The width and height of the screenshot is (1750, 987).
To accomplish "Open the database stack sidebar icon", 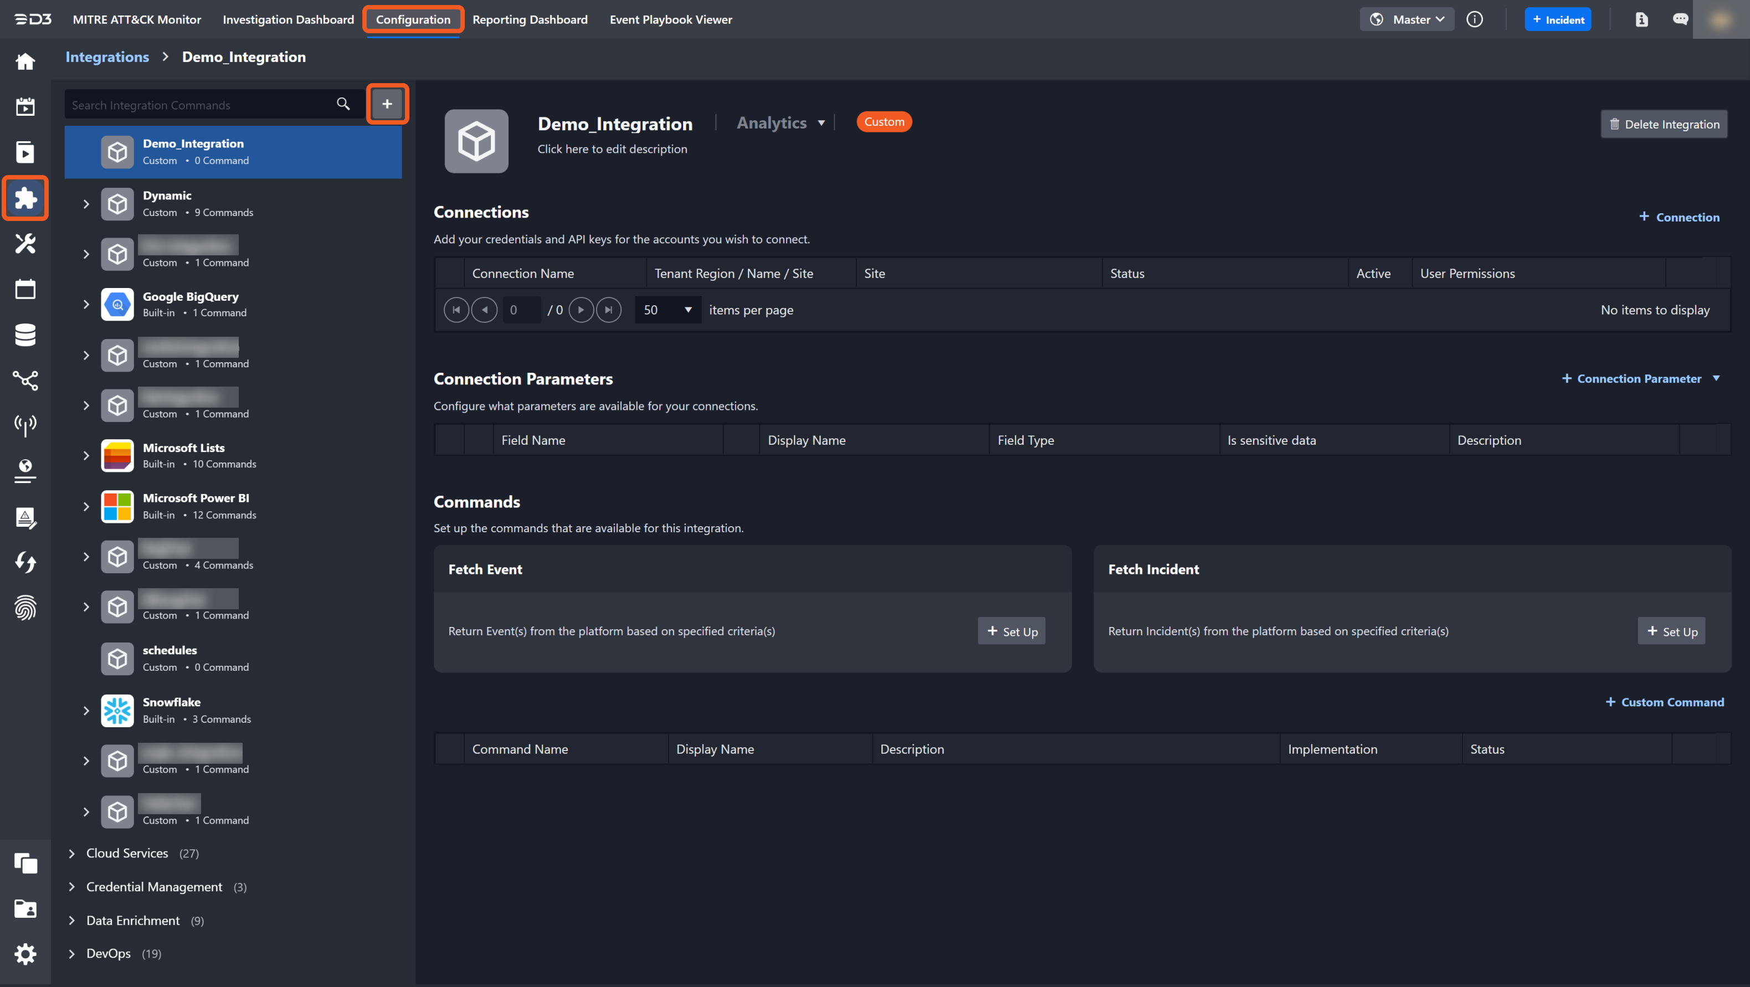I will [25, 335].
